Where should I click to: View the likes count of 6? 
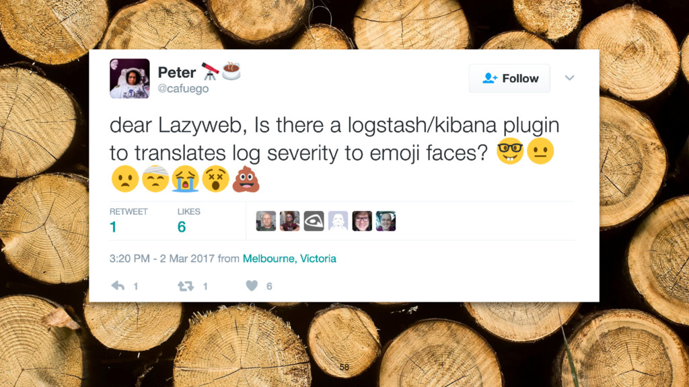182,227
